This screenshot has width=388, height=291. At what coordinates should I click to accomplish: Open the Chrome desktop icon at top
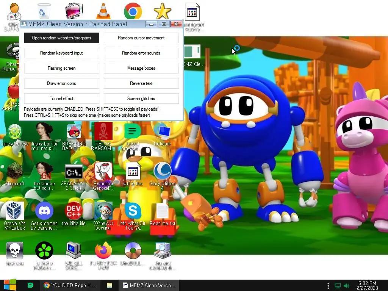point(133,11)
